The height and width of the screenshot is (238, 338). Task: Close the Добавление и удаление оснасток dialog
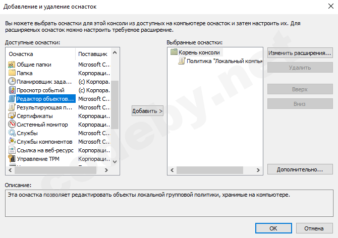coord(330,6)
